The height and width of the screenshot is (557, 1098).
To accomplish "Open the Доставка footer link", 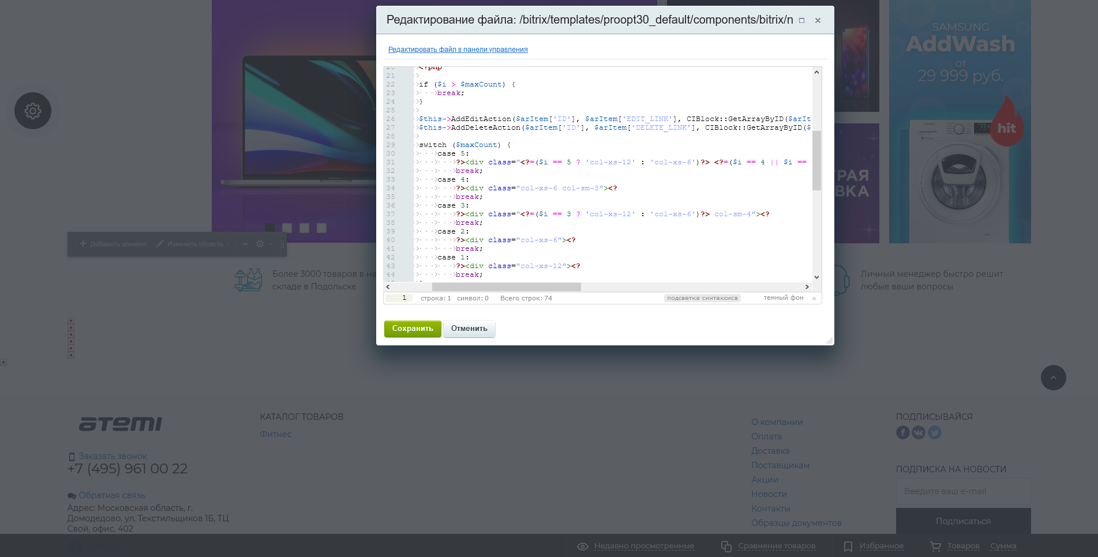I will coord(770,451).
